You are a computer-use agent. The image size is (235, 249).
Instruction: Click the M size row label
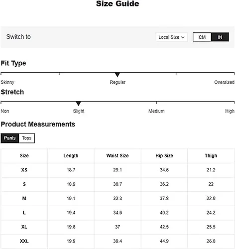point(24,198)
